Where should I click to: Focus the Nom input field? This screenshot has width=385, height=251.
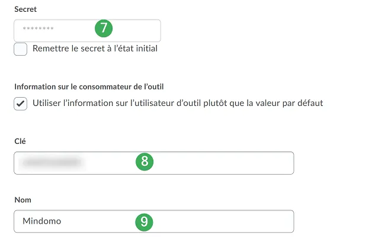pyautogui.click(x=154, y=221)
